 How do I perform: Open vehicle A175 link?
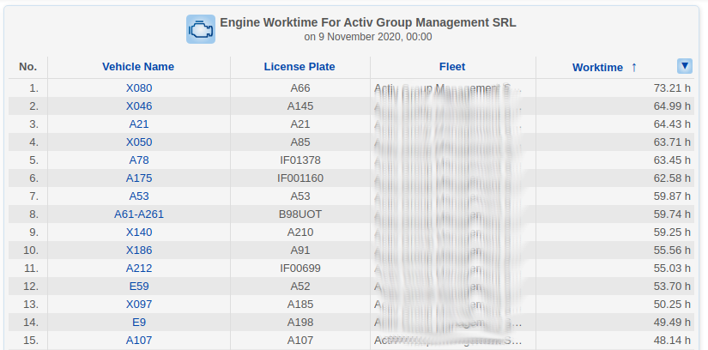[x=138, y=178]
